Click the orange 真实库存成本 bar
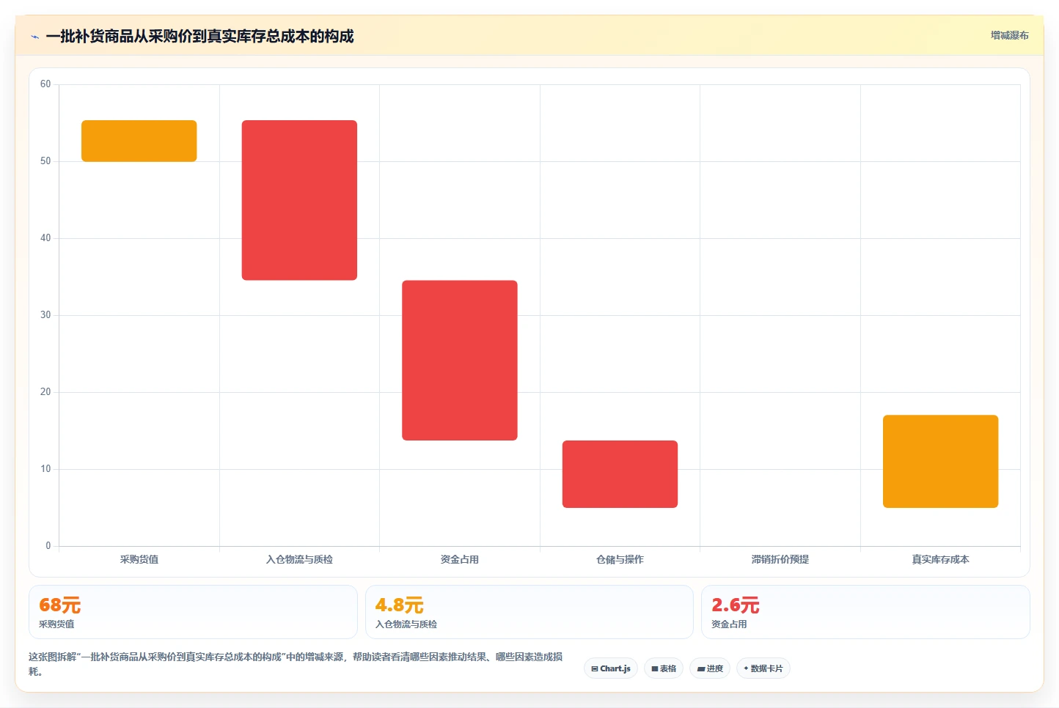Viewport: 1059px width, 708px height. point(940,462)
